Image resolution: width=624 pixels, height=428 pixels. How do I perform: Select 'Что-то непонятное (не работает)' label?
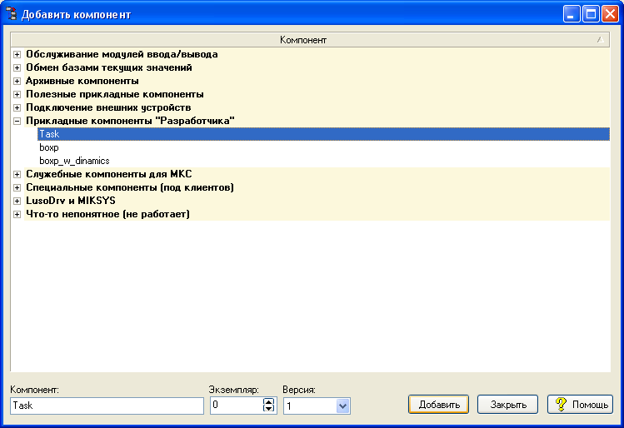tap(107, 214)
